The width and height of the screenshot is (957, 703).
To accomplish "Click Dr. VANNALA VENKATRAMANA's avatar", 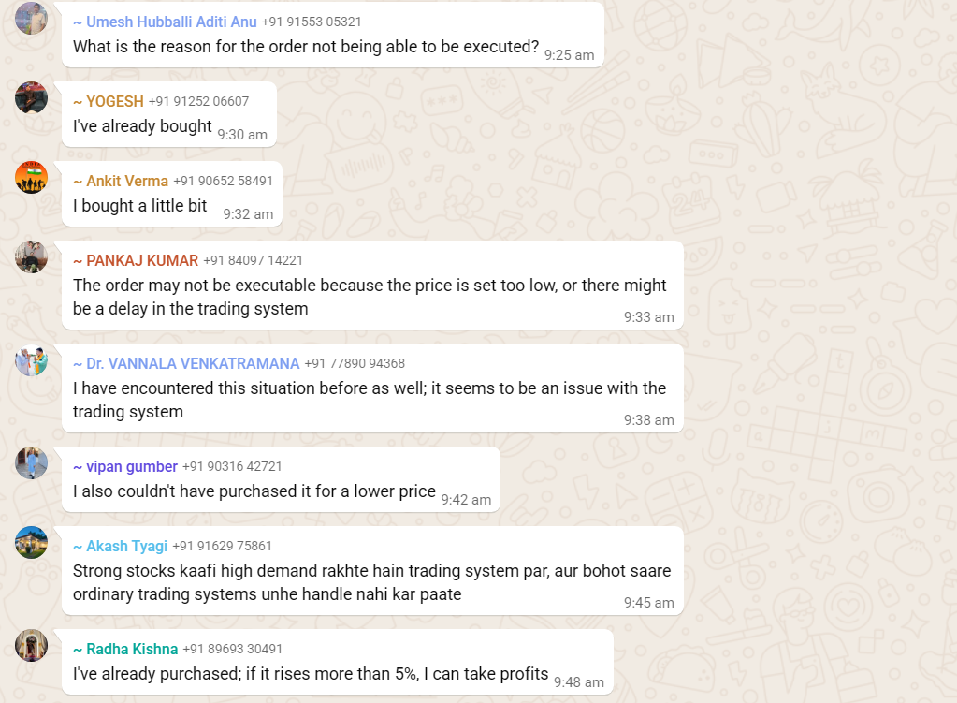I will point(31,359).
